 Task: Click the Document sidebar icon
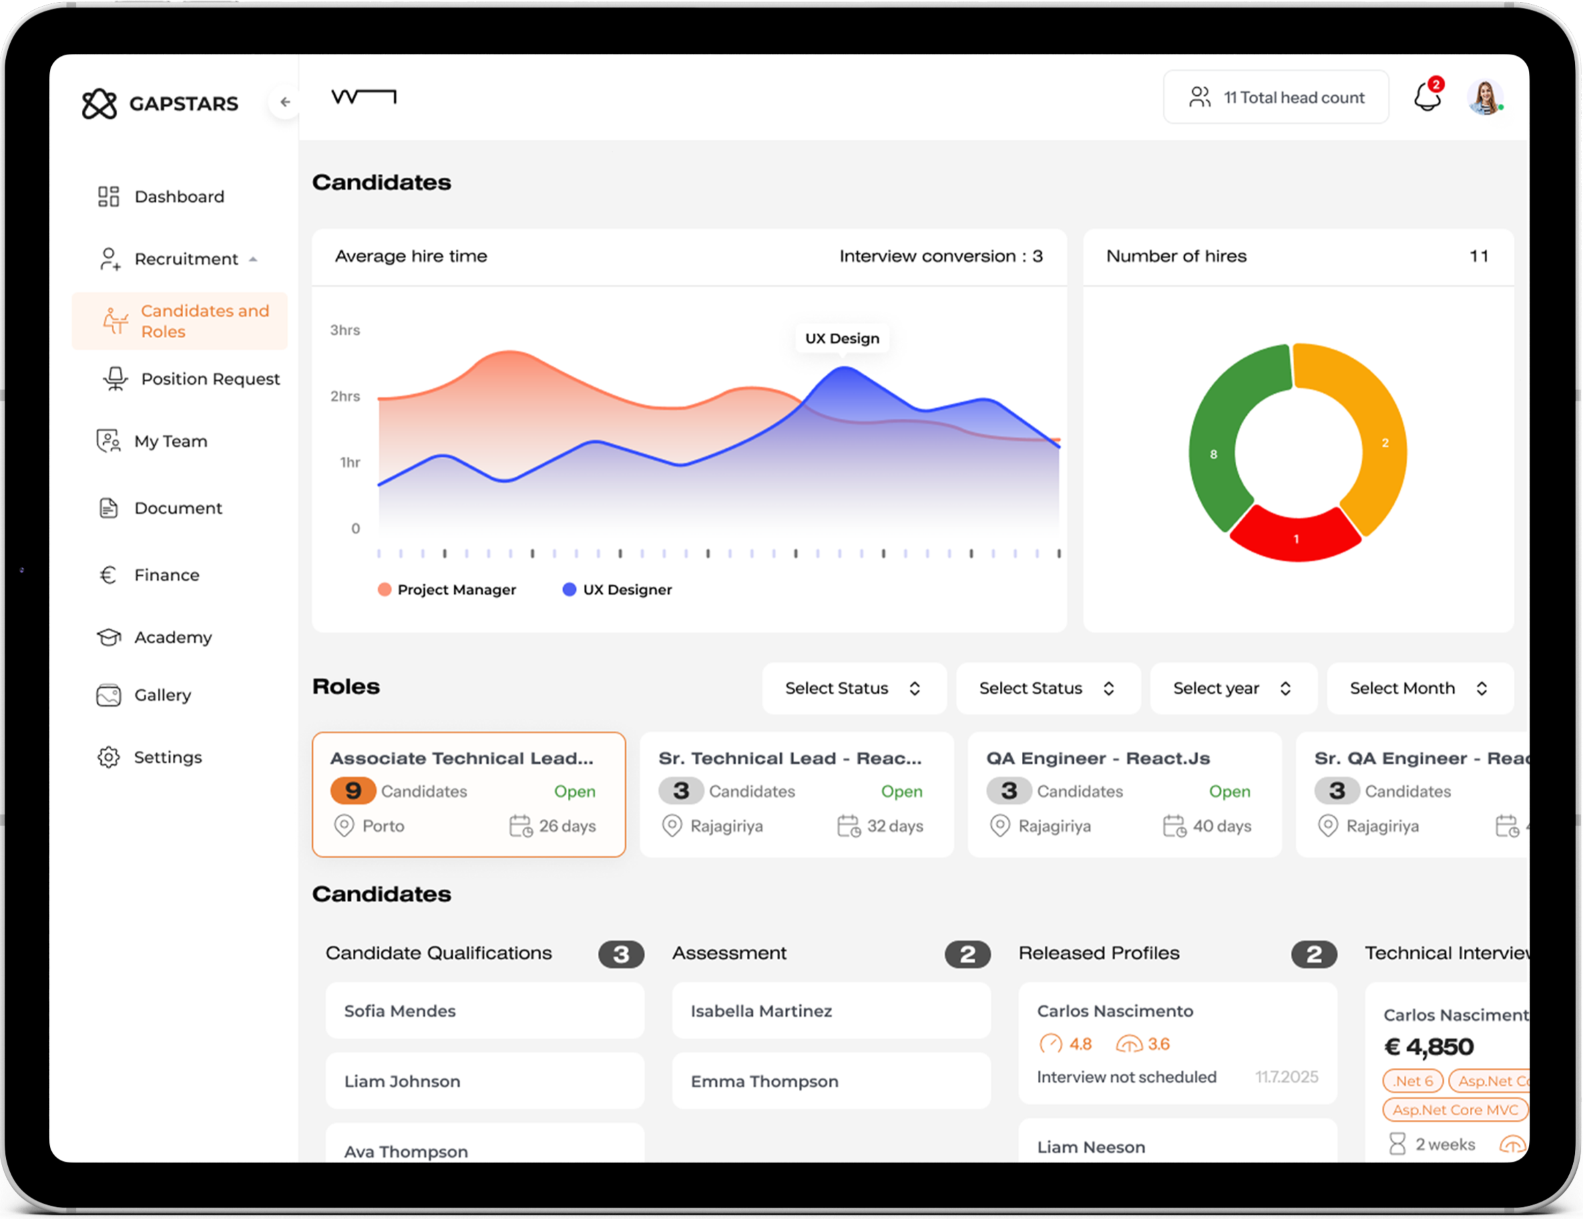[x=108, y=508]
